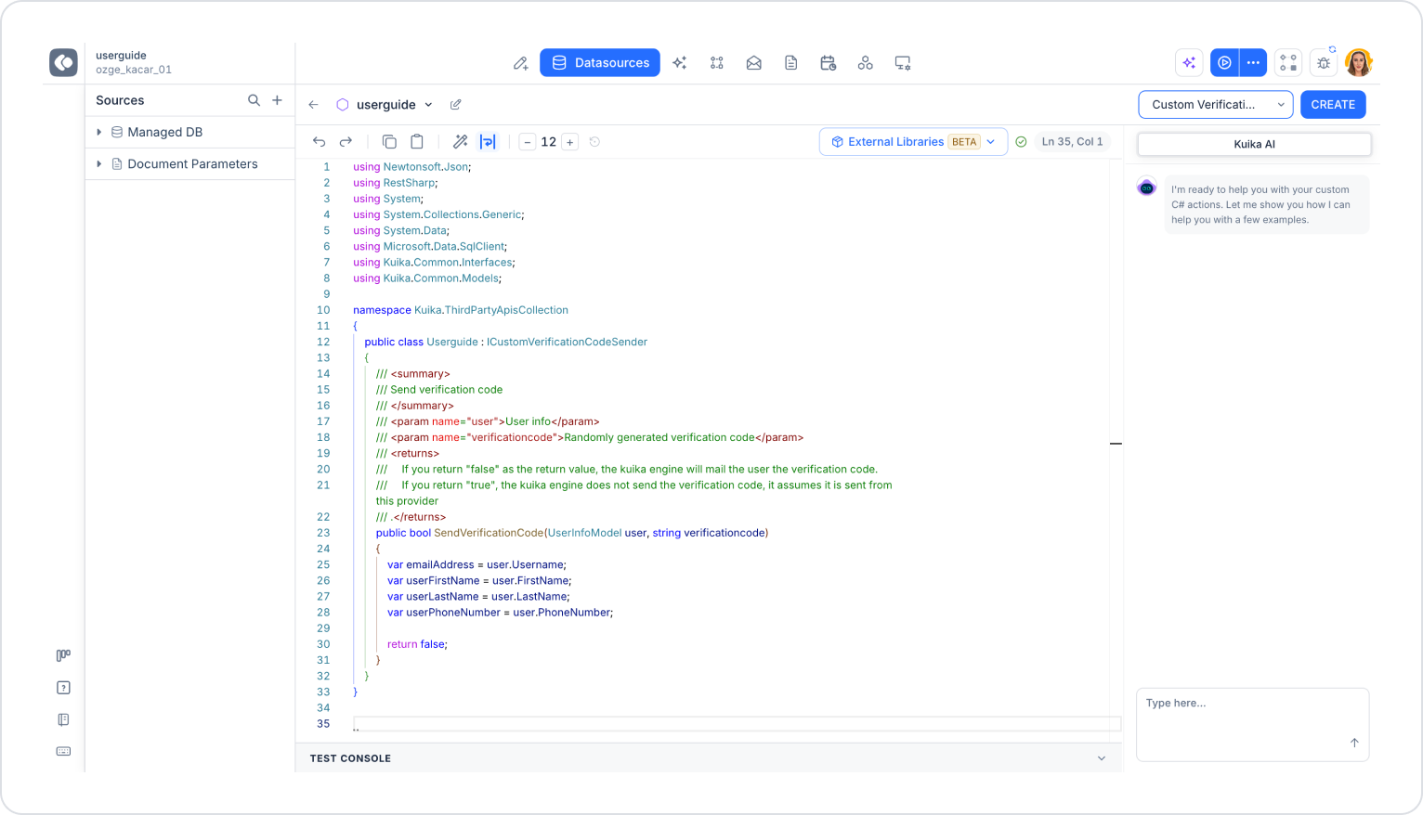1423x815 pixels.
Task: Select the Kuika AI tab
Action: click(x=1254, y=144)
